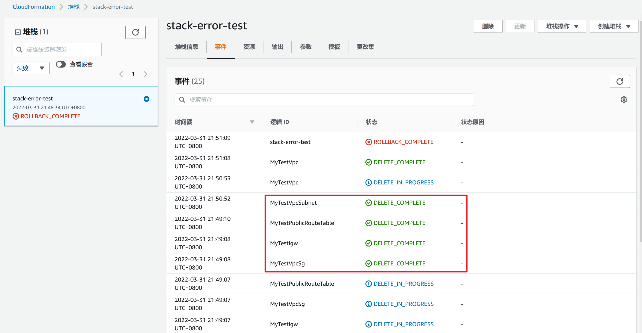Click the Delete stack button
The width and height of the screenshot is (642, 333).
[488, 26]
